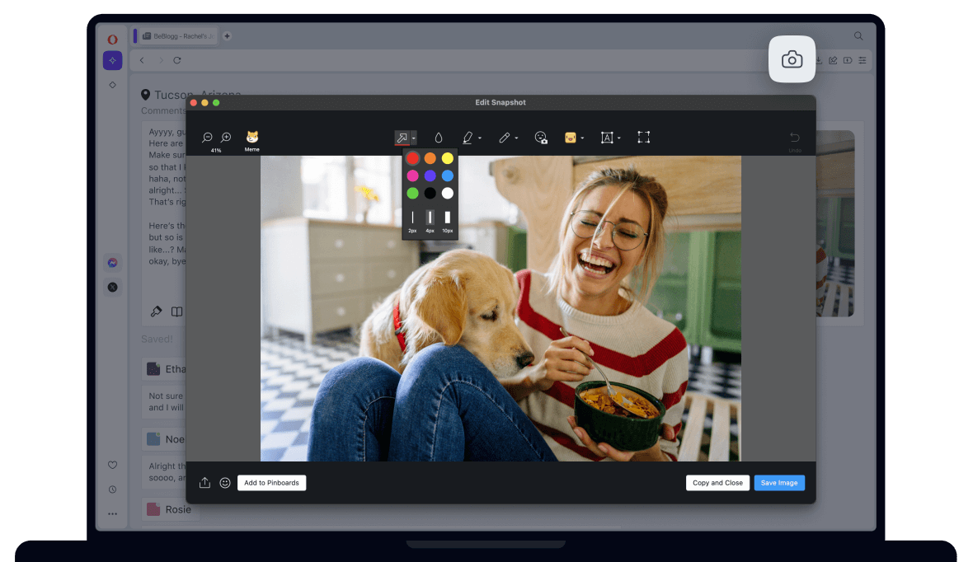973x562 pixels.
Task: Reload the page in the browser
Action: pos(176,60)
